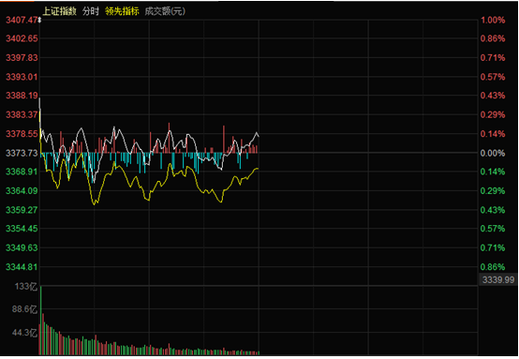Click the latest point of white index line

click(259, 136)
